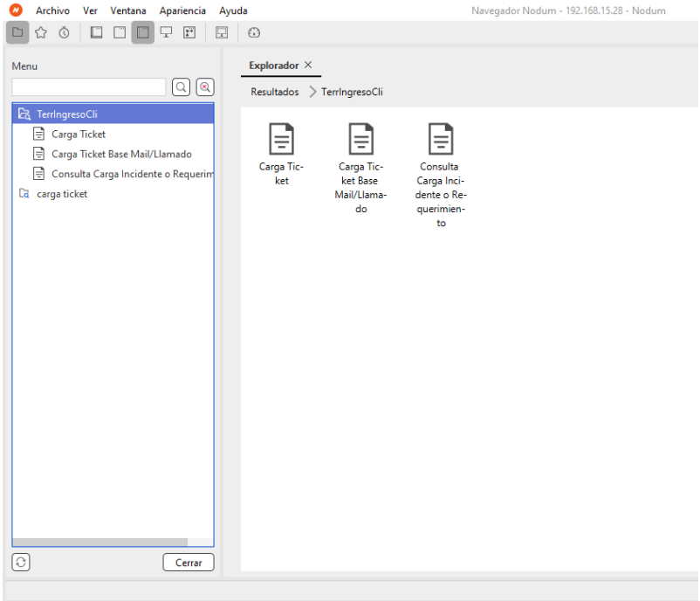Click inside the Menu search text field

89,87
